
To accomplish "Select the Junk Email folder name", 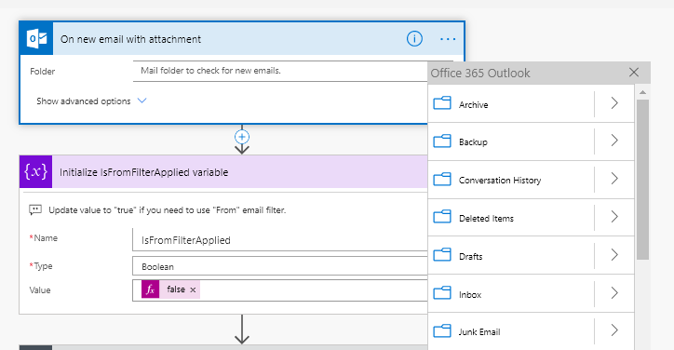I will (x=479, y=332).
